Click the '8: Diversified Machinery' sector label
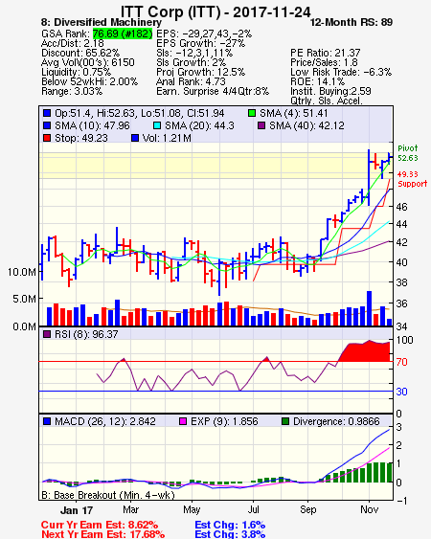 point(102,22)
